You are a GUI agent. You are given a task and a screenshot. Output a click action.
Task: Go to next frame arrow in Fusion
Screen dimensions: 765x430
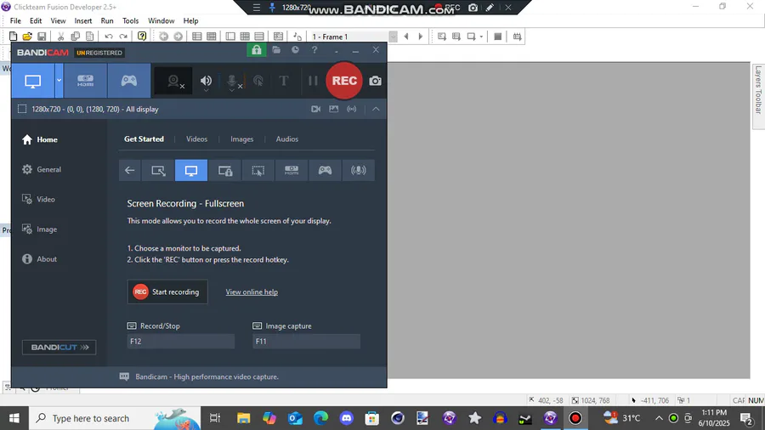point(421,37)
